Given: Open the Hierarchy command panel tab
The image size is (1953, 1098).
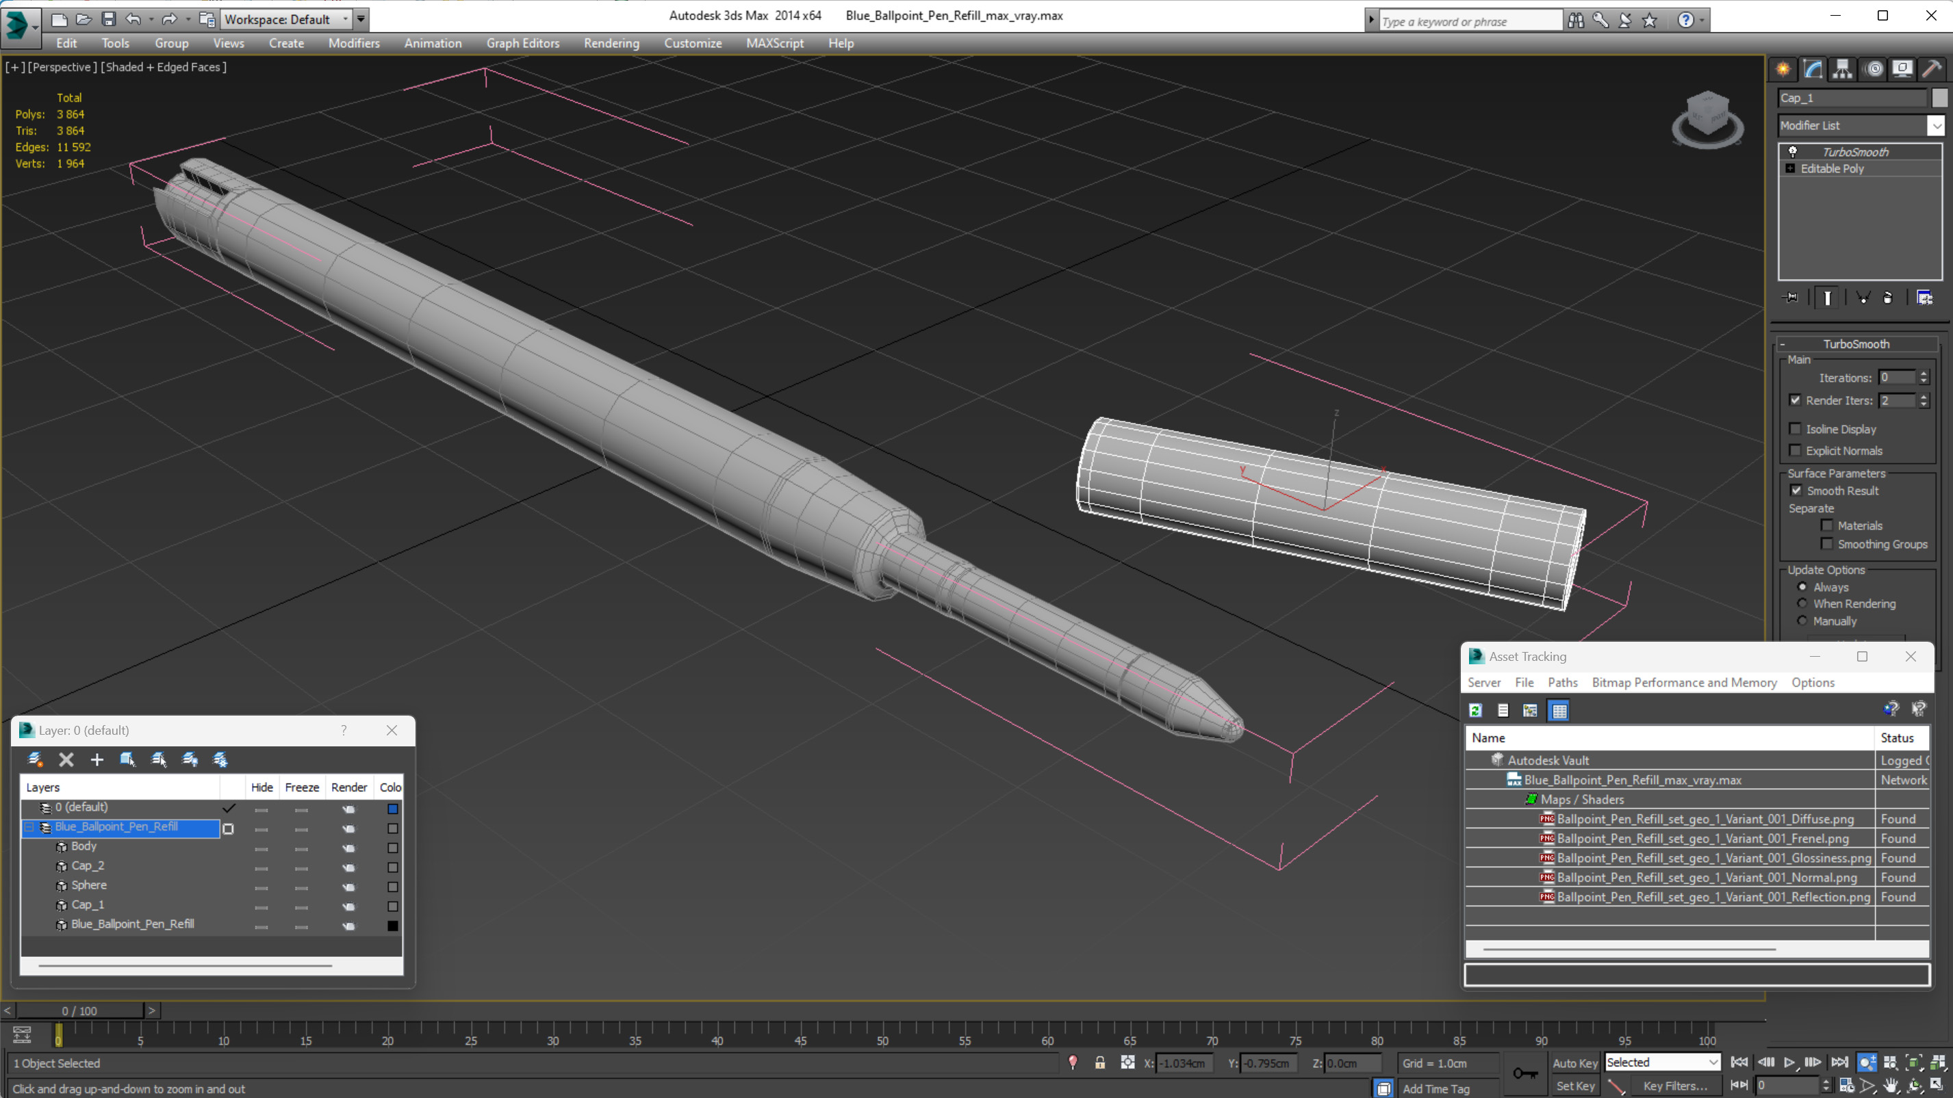Looking at the screenshot, I should pyautogui.click(x=1842, y=70).
